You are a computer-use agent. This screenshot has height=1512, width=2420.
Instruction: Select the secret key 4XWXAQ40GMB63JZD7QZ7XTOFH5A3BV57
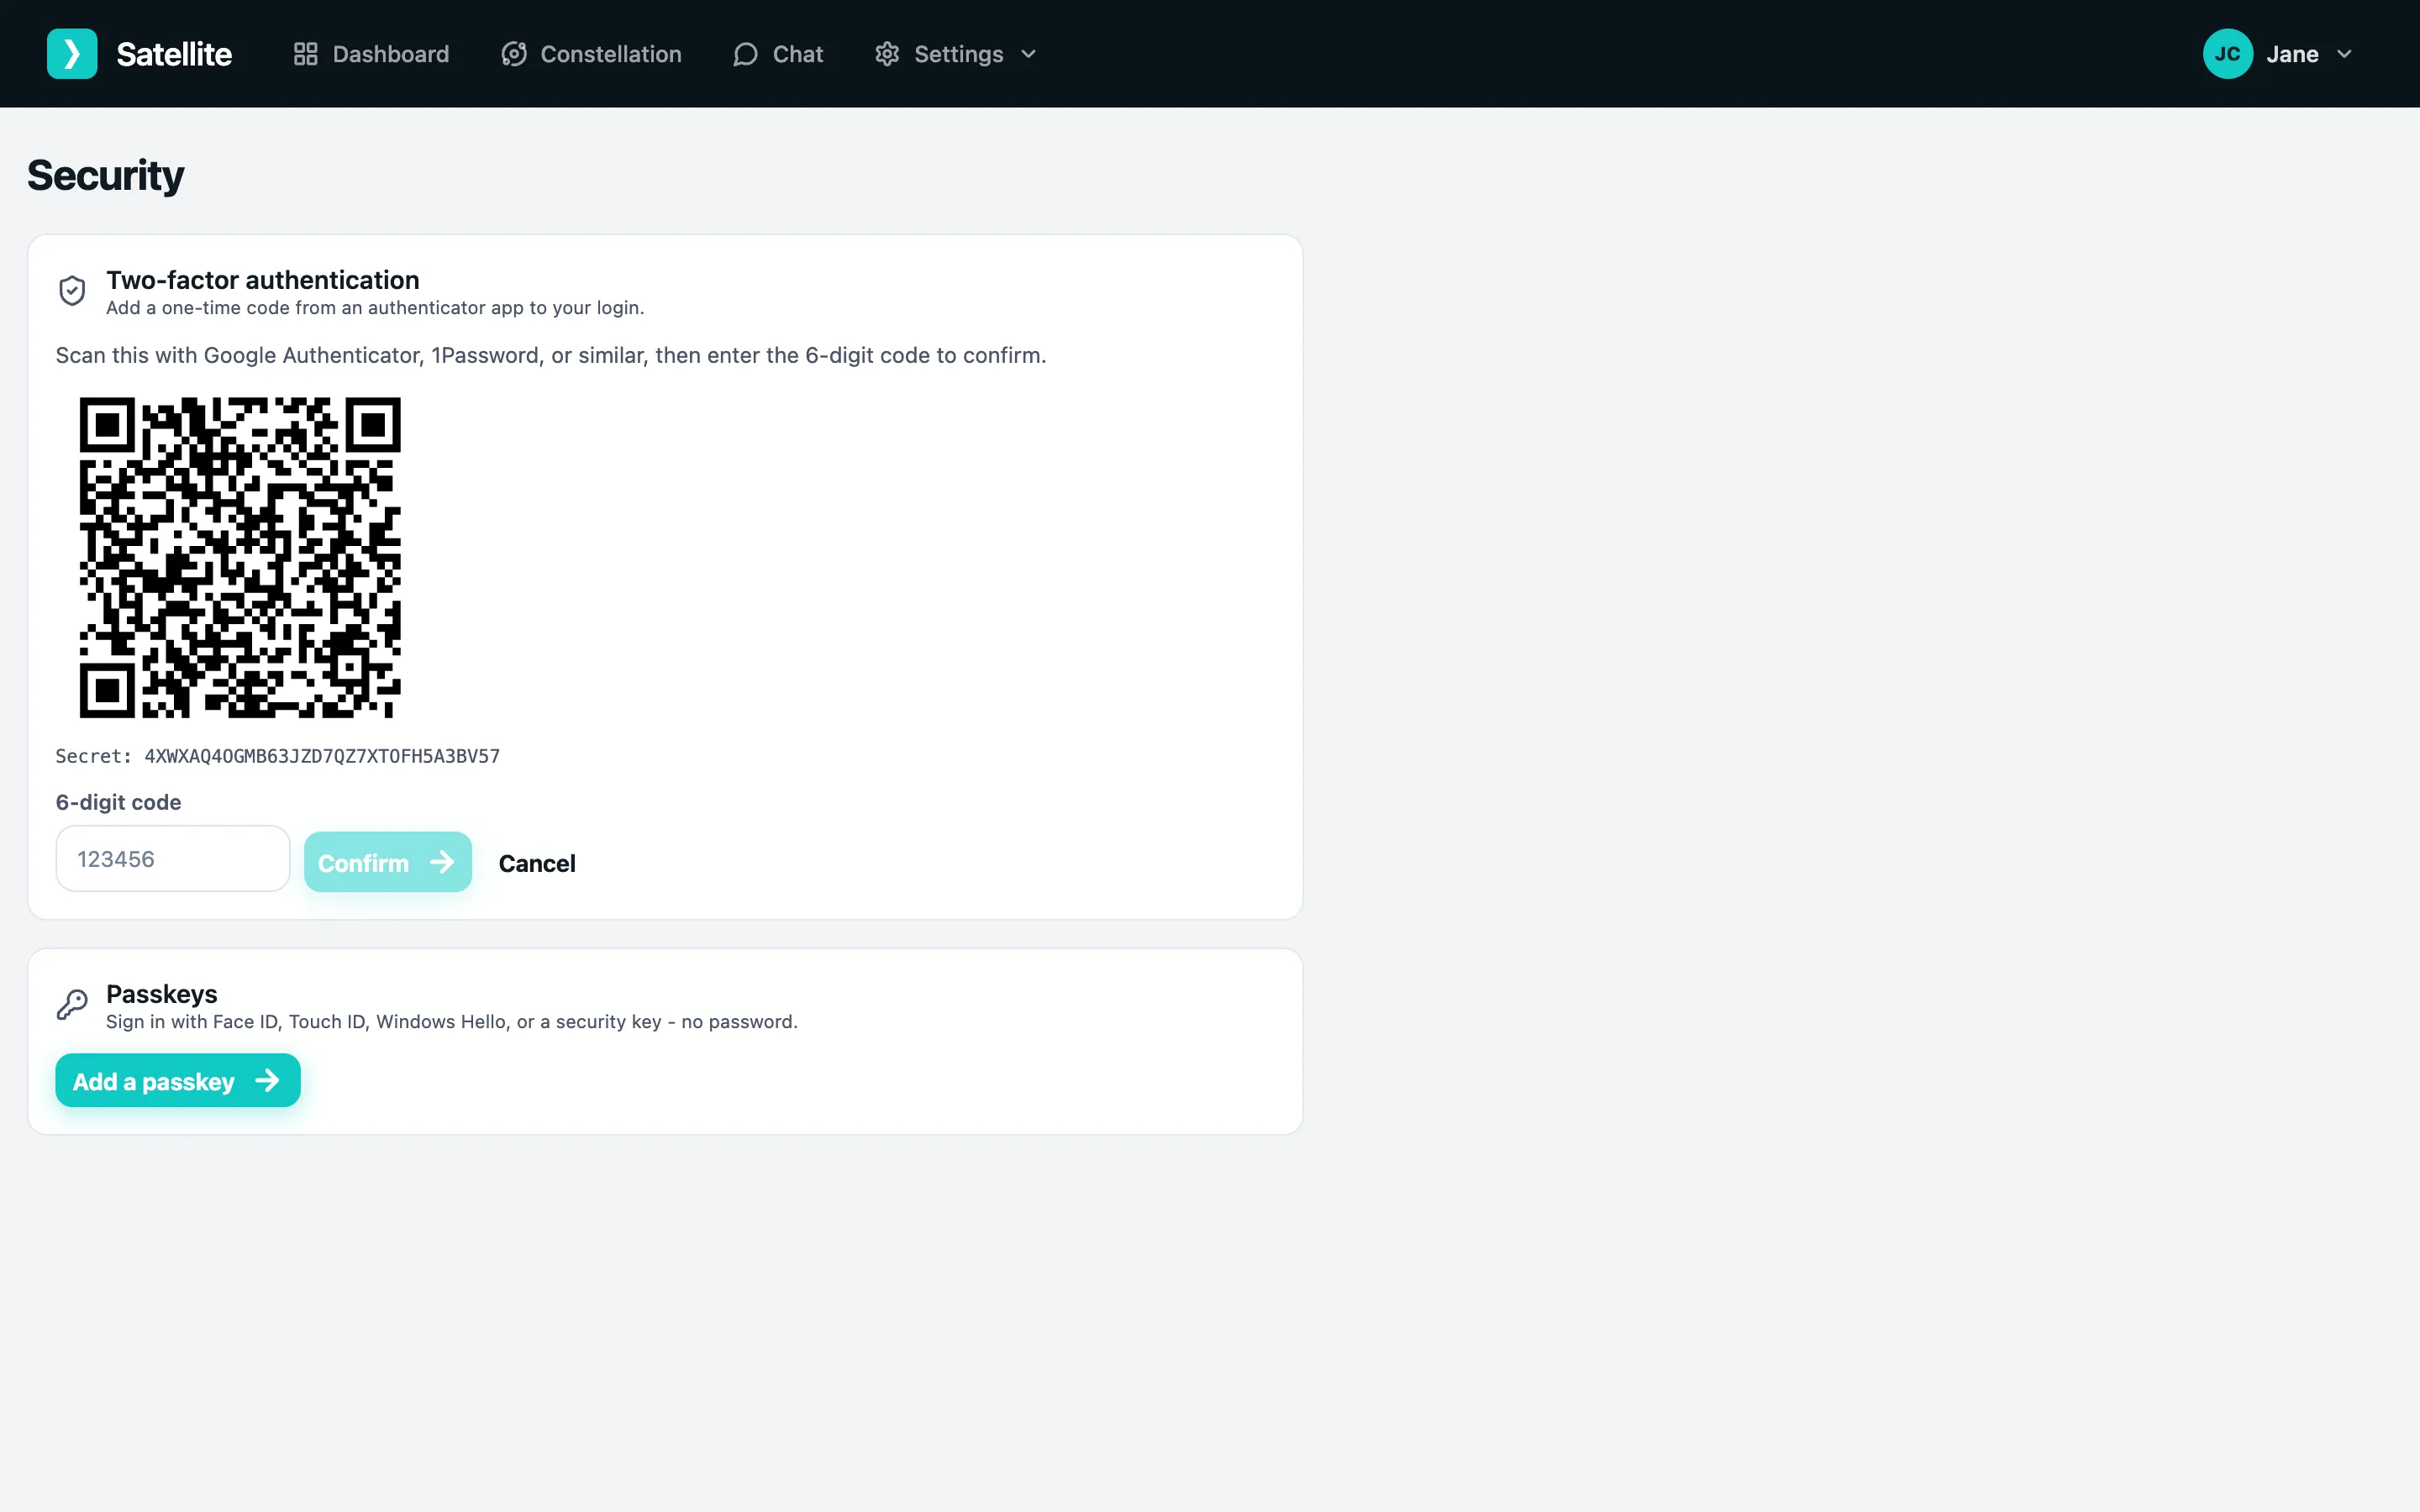tap(322, 757)
